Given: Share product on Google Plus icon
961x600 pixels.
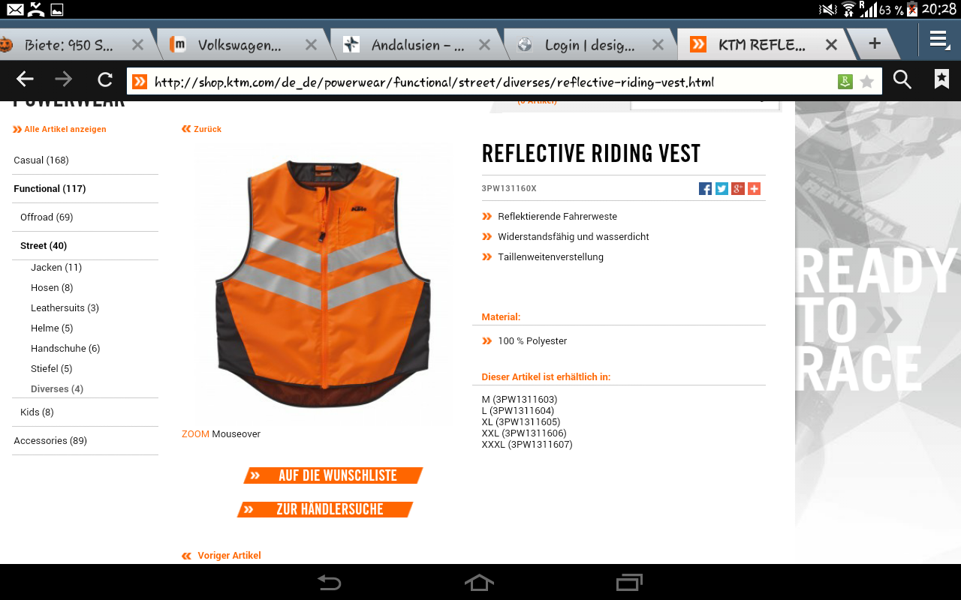Looking at the screenshot, I should pos(738,189).
